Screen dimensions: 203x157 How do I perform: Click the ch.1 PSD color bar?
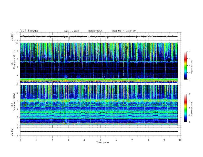point(185,65)
